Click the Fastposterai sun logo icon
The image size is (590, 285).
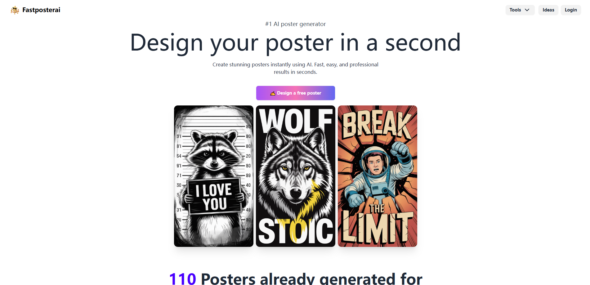tap(15, 10)
